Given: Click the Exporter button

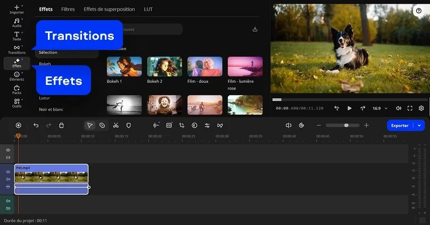Looking at the screenshot, I should [400, 125].
